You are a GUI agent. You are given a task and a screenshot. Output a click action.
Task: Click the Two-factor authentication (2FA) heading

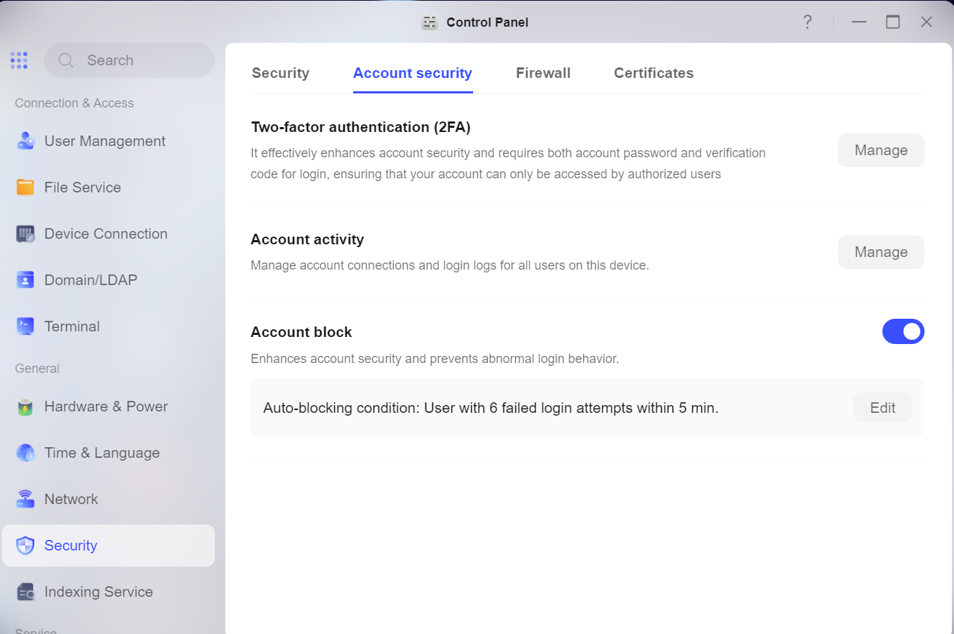tap(361, 127)
